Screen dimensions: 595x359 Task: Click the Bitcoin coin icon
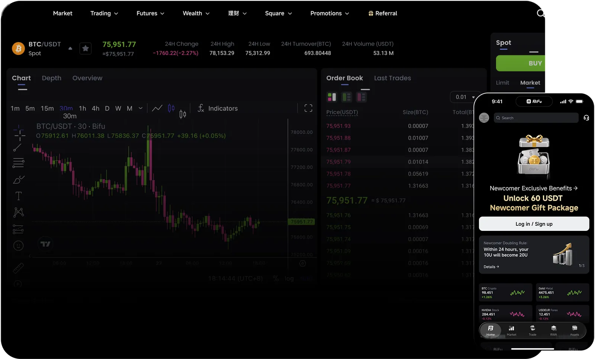click(x=18, y=48)
